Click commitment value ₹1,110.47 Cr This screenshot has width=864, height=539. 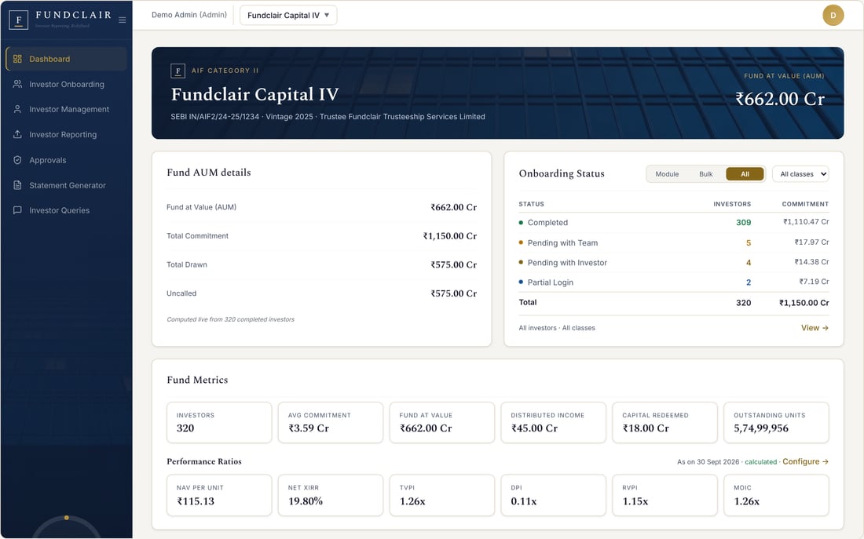806,222
